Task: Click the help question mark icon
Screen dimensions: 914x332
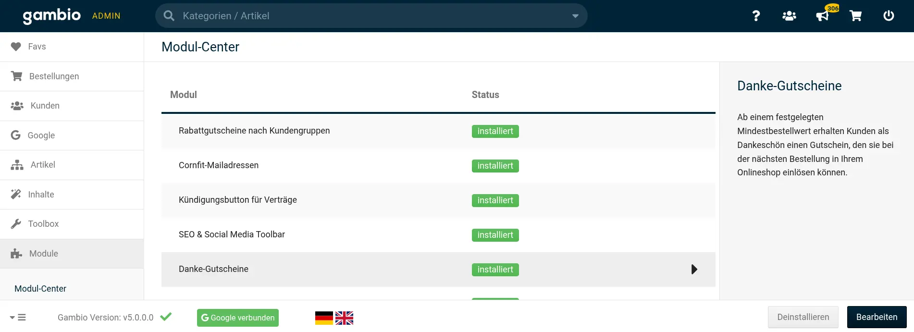Action: point(756,16)
